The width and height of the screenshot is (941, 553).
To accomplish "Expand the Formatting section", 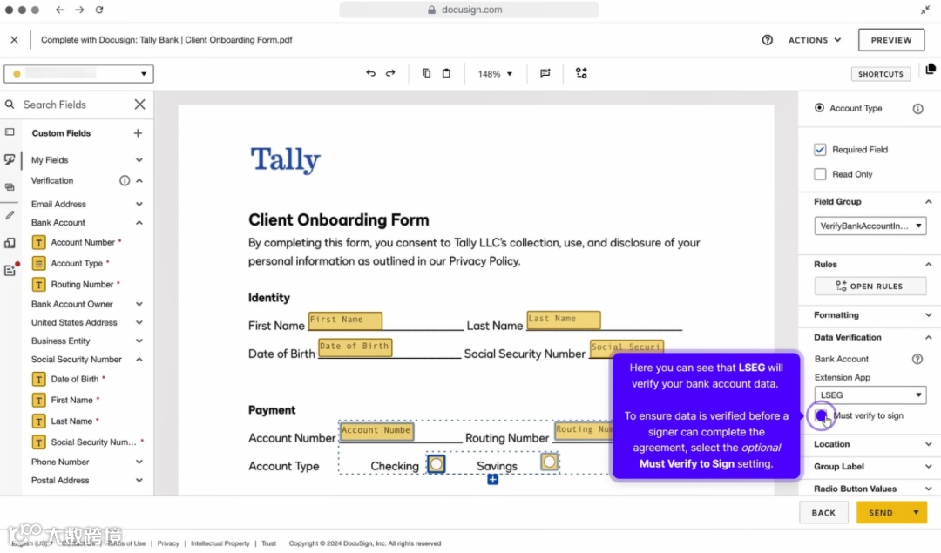I will [929, 315].
